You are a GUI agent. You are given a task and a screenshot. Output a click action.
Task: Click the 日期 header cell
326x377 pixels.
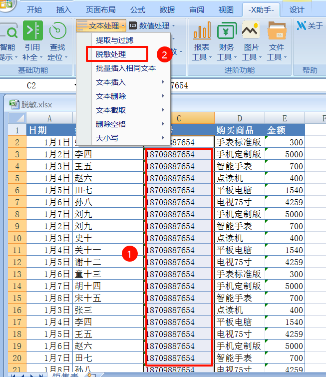49,130
